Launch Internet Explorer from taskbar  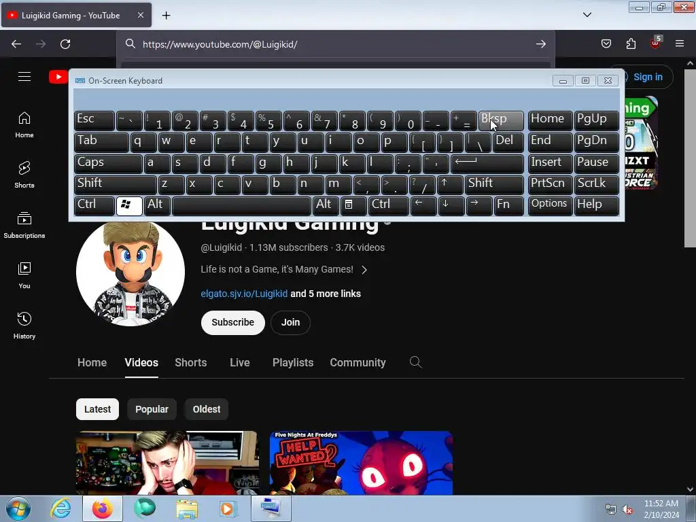(x=60, y=508)
